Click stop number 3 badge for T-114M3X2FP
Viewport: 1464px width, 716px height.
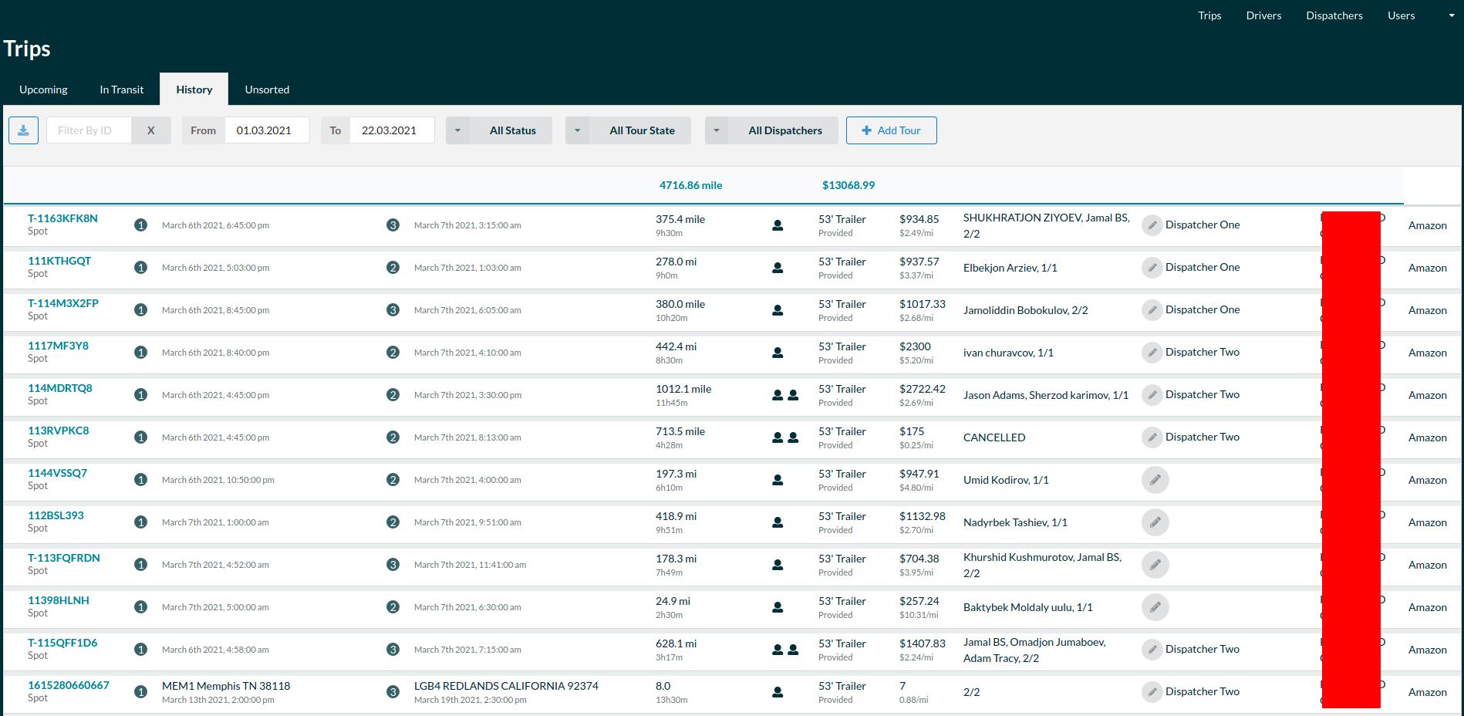[393, 310]
